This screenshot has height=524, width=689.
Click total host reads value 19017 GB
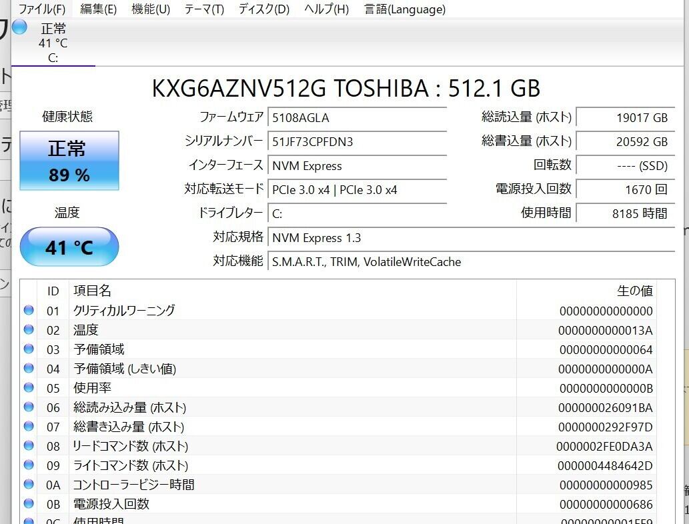tap(625, 118)
